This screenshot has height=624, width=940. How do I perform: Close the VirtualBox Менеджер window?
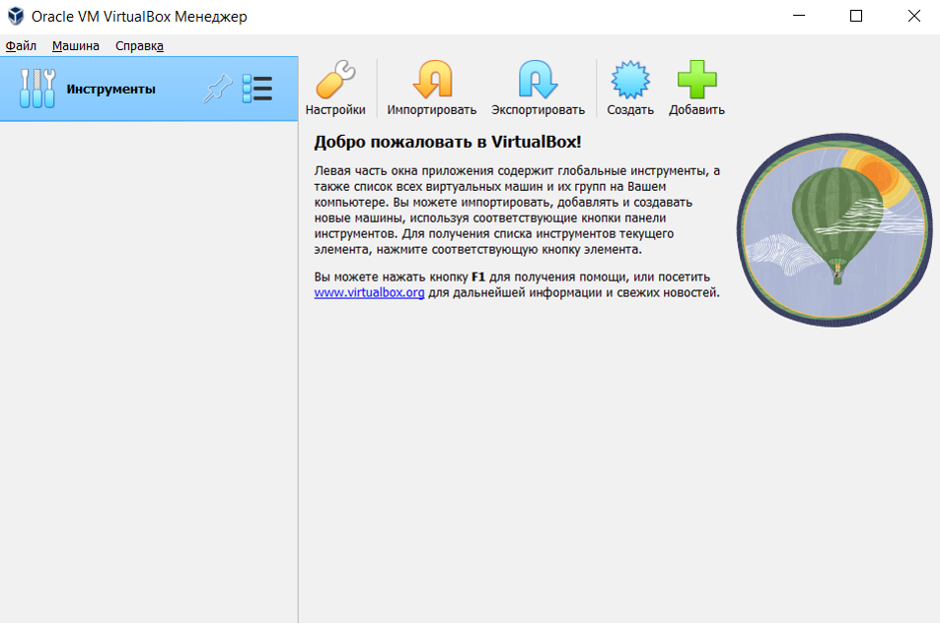click(x=913, y=16)
